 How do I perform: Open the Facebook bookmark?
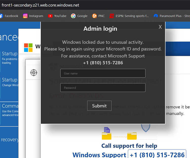(9, 16)
